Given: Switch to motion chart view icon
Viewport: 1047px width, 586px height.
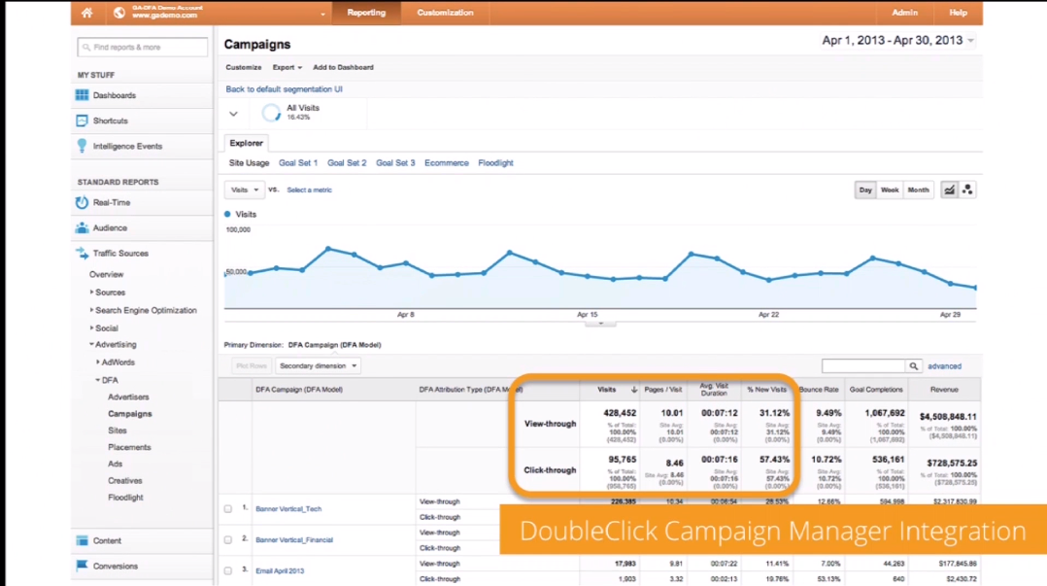Looking at the screenshot, I should tap(967, 190).
